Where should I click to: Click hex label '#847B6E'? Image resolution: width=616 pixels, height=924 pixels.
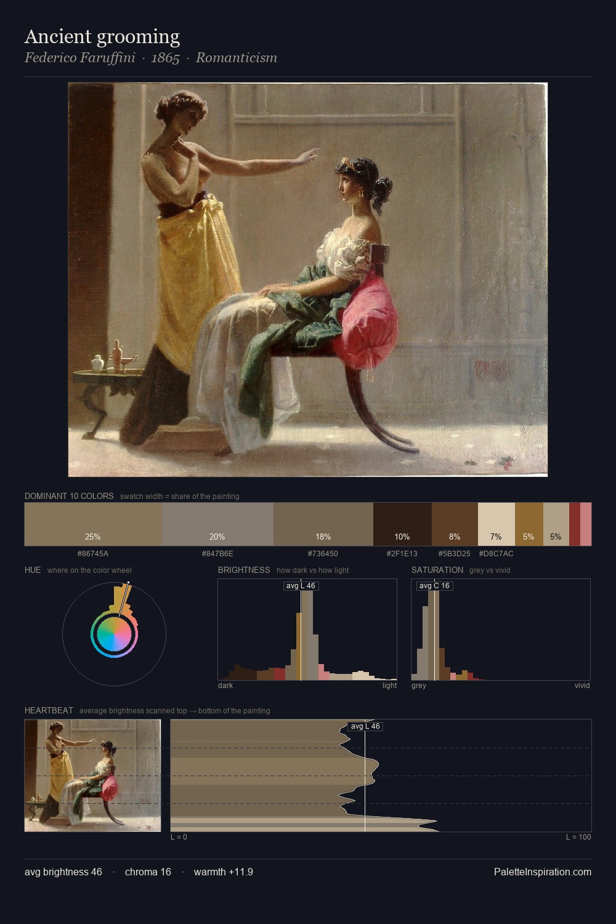(x=217, y=553)
